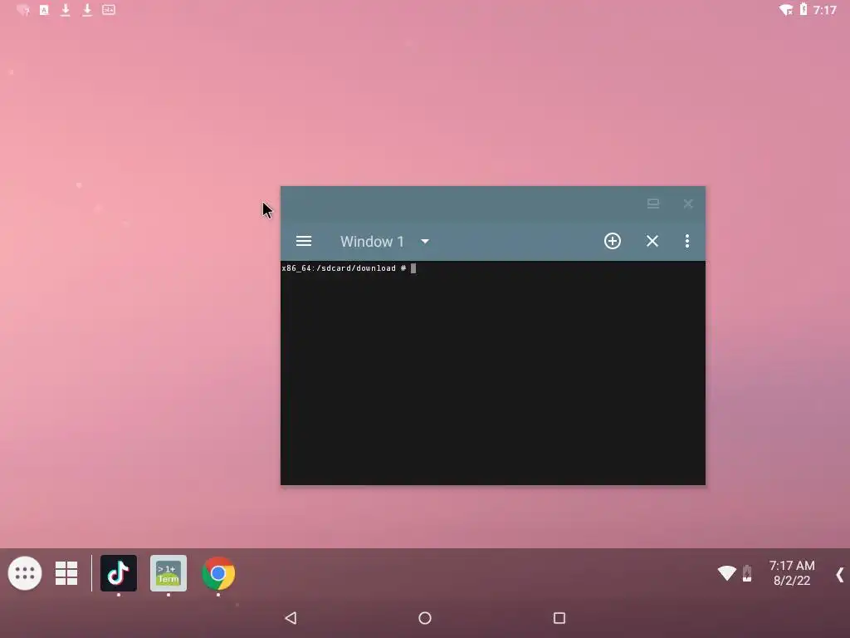The height and width of the screenshot is (638, 850).
Task: Tap the Android Back navigation button
Action: (x=291, y=618)
